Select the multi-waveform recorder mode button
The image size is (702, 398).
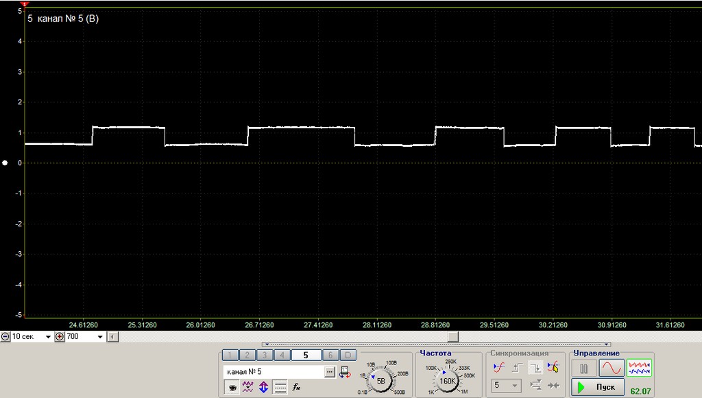pyautogui.click(x=639, y=368)
